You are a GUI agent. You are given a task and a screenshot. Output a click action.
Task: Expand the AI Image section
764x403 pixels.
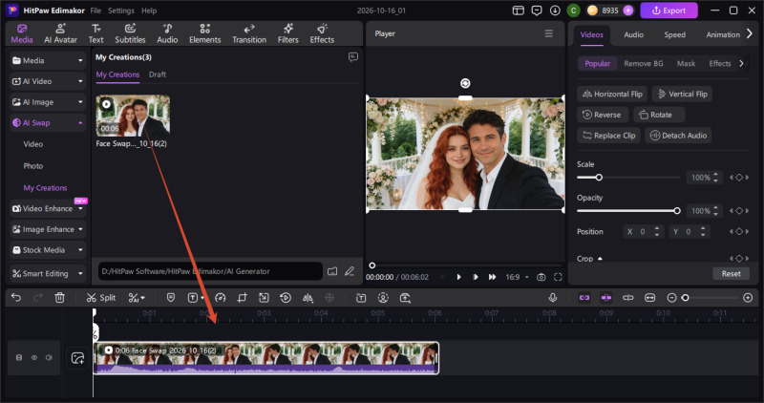[x=48, y=102]
